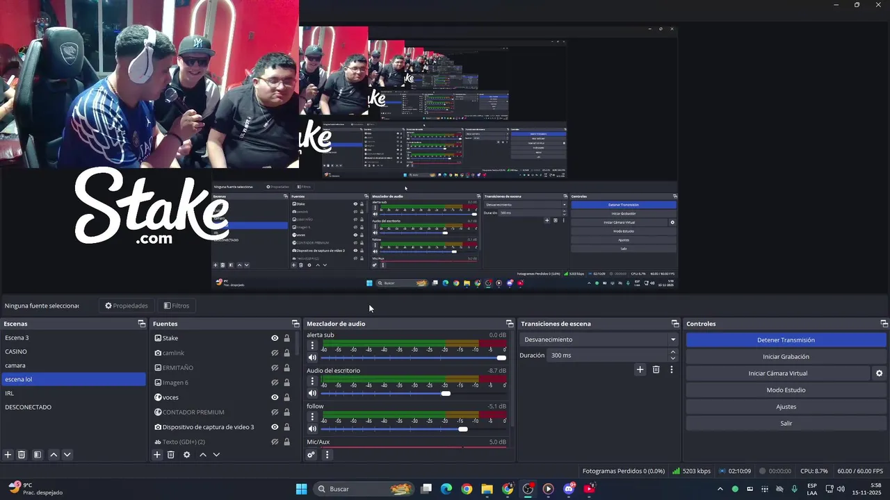Open source properties gear in Fuentes toolbar
The image size is (890, 500).
pyautogui.click(x=187, y=455)
